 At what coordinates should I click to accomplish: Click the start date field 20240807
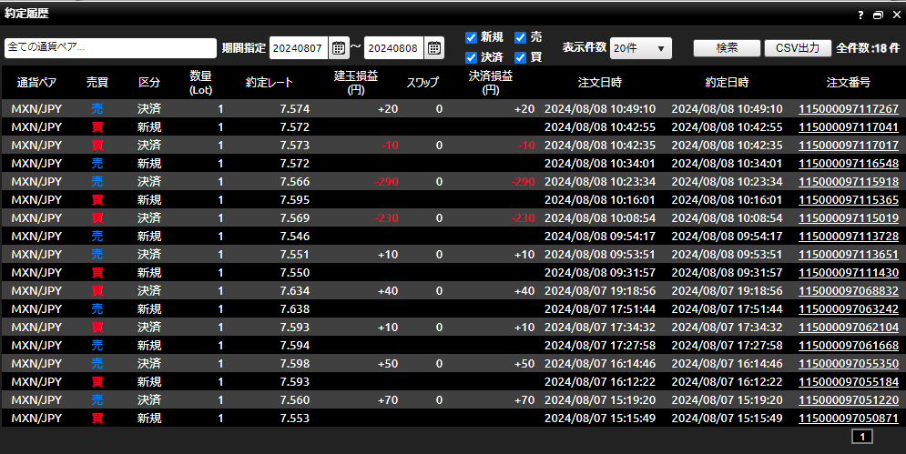click(298, 48)
